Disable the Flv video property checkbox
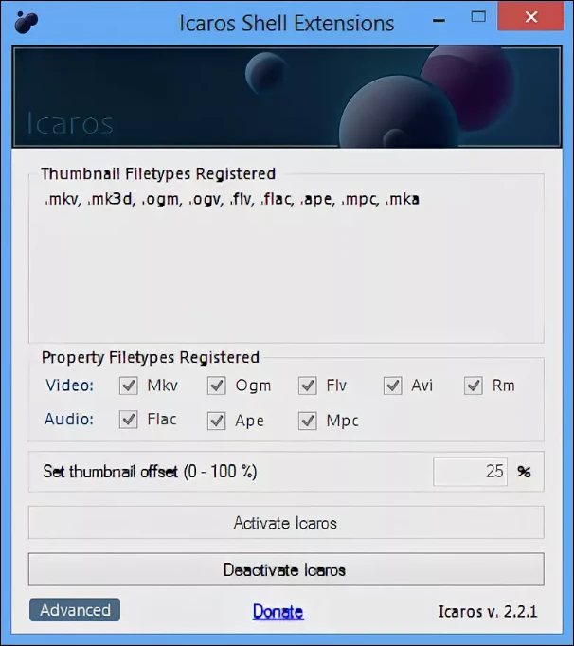The height and width of the screenshot is (646, 574). tap(307, 386)
